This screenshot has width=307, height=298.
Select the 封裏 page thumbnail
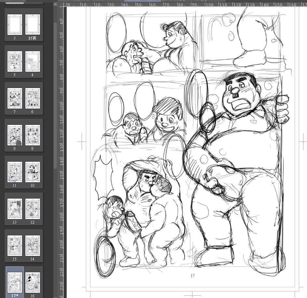[x=33, y=24]
